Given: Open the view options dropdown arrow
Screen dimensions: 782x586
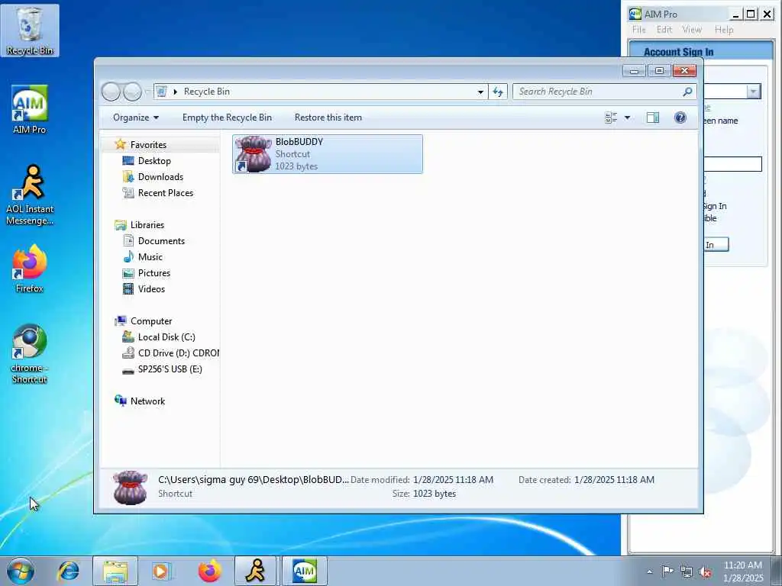Looking at the screenshot, I should point(628,118).
